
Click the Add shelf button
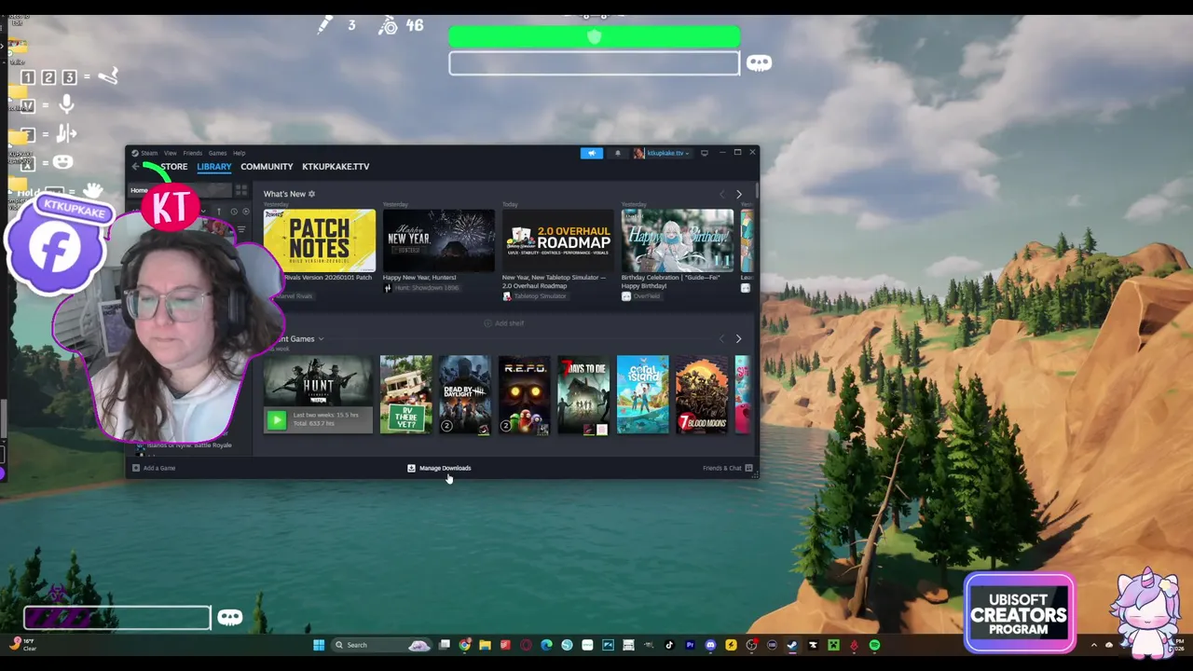click(504, 323)
